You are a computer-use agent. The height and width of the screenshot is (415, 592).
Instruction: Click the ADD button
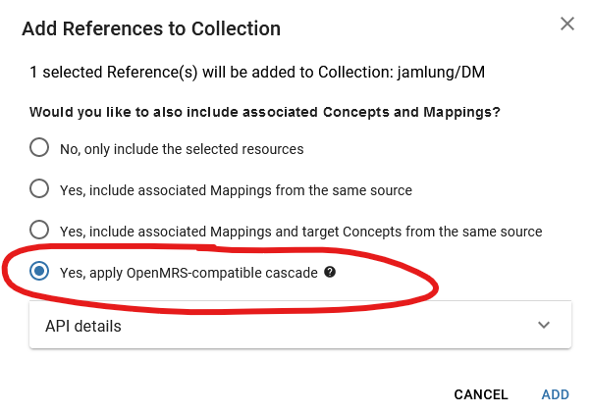(x=555, y=394)
